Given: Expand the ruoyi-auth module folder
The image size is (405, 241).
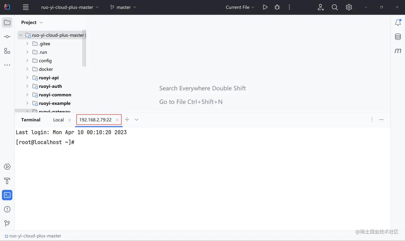Looking at the screenshot, I should coord(27,86).
